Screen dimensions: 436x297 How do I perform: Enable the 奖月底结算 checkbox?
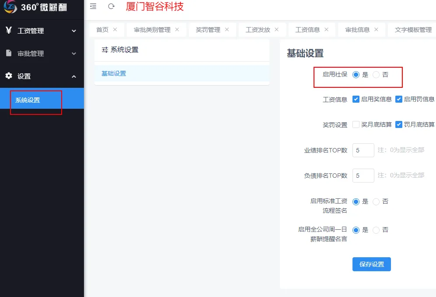[x=356, y=124]
